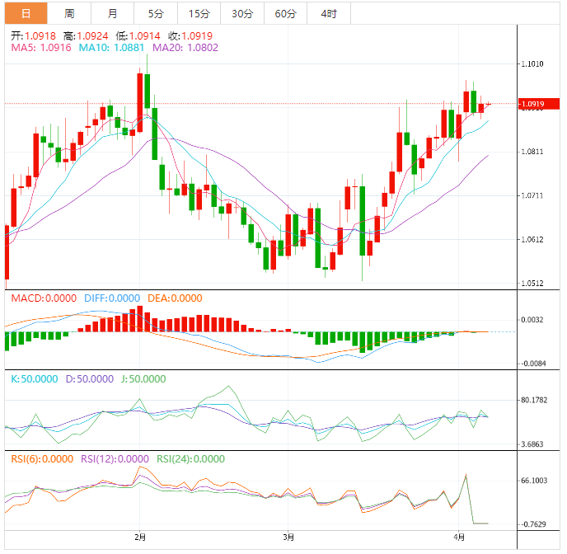This screenshot has width=567, height=554.
Task: Open the 月 monthly chart tab
Action: tap(112, 13)
